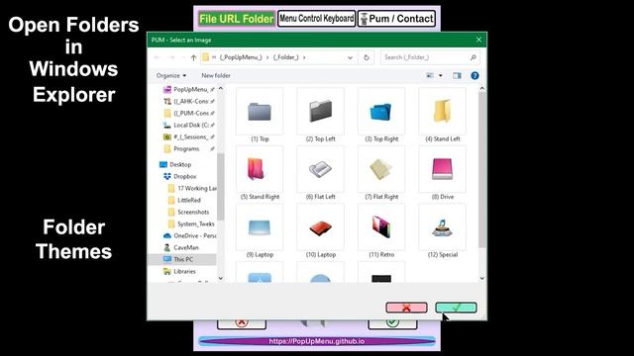Select This PC in sidebar
The width and height of the screenshot is (634, 356).
[182, 259]
